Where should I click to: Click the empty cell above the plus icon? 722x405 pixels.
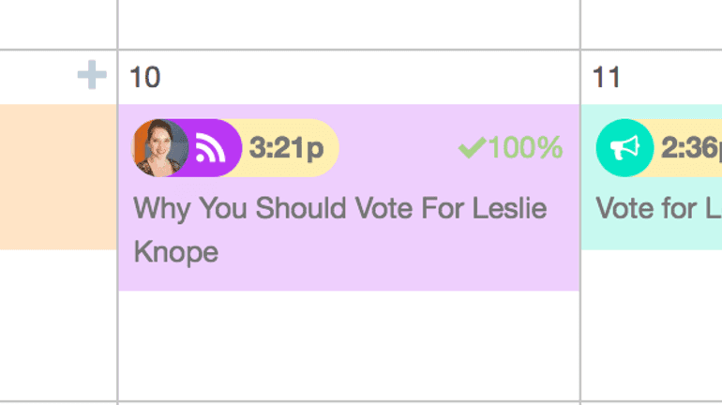(58, 23)
